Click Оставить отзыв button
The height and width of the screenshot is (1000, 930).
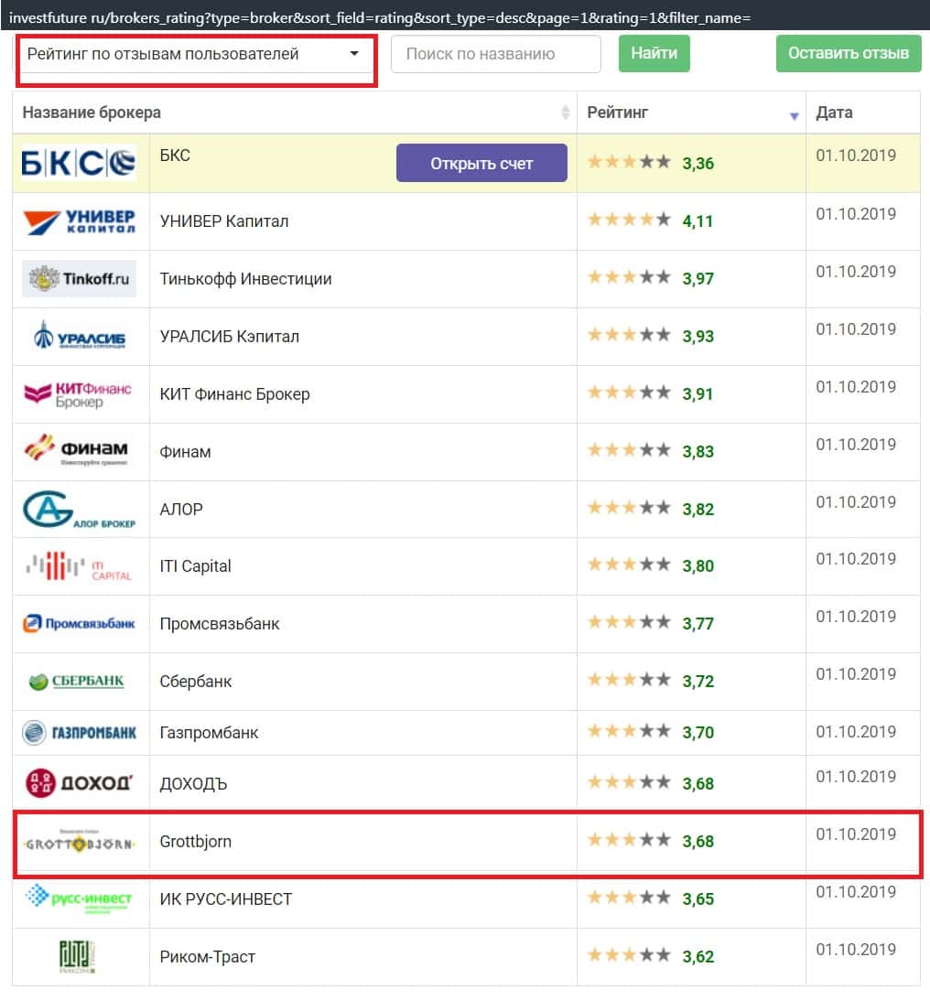point(848,54)
